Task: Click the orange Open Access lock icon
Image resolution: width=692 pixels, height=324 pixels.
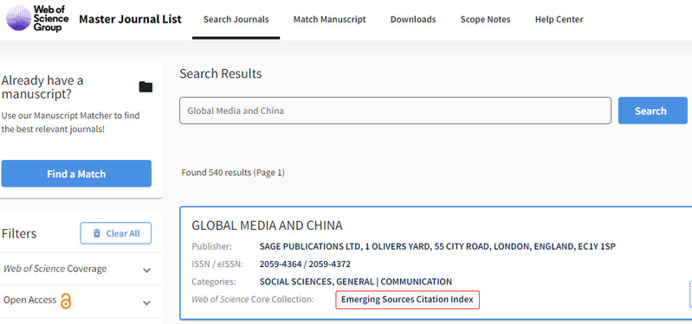Action: pos(66,301)
